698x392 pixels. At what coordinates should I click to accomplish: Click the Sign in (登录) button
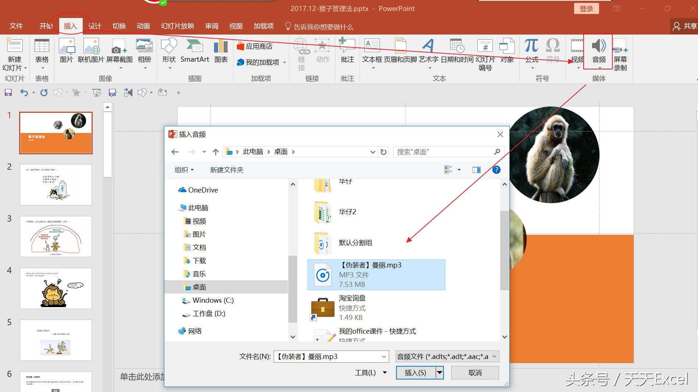[586, 8]
